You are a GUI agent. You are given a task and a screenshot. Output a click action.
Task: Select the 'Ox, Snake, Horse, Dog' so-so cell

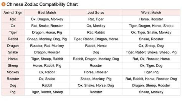click(x=96, y=85)
